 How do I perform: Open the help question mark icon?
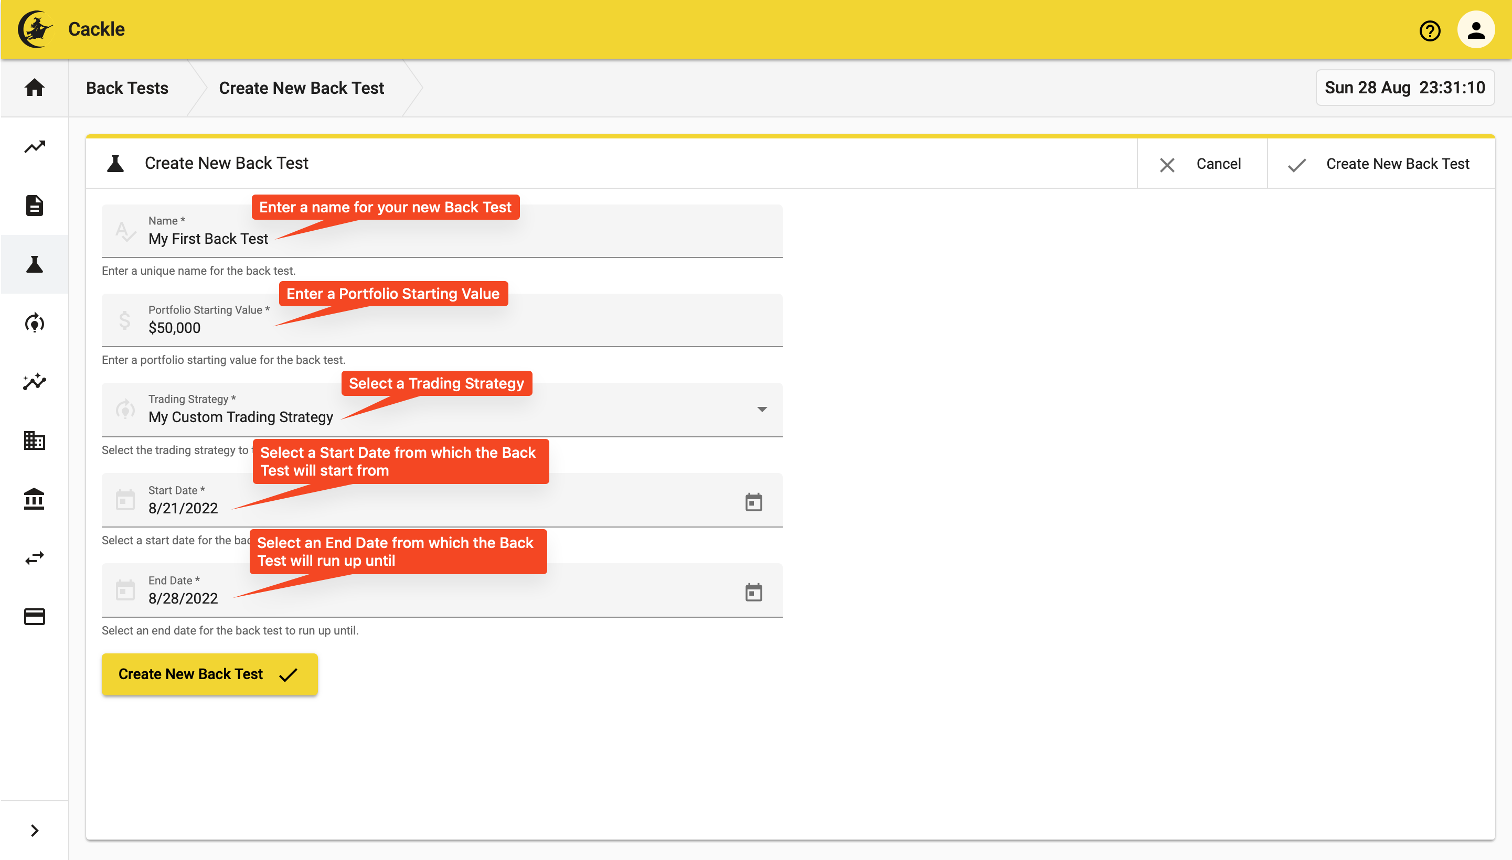point(1430,30)
